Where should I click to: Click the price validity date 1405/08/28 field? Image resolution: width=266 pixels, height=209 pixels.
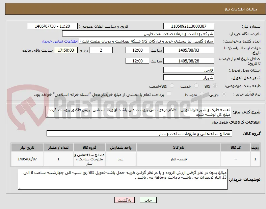coord(188,61)
